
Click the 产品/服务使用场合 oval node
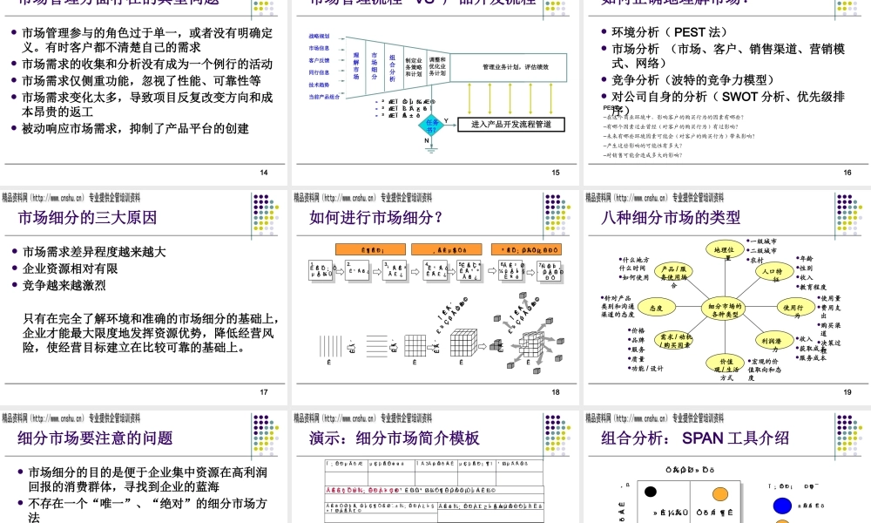[674, 273]
